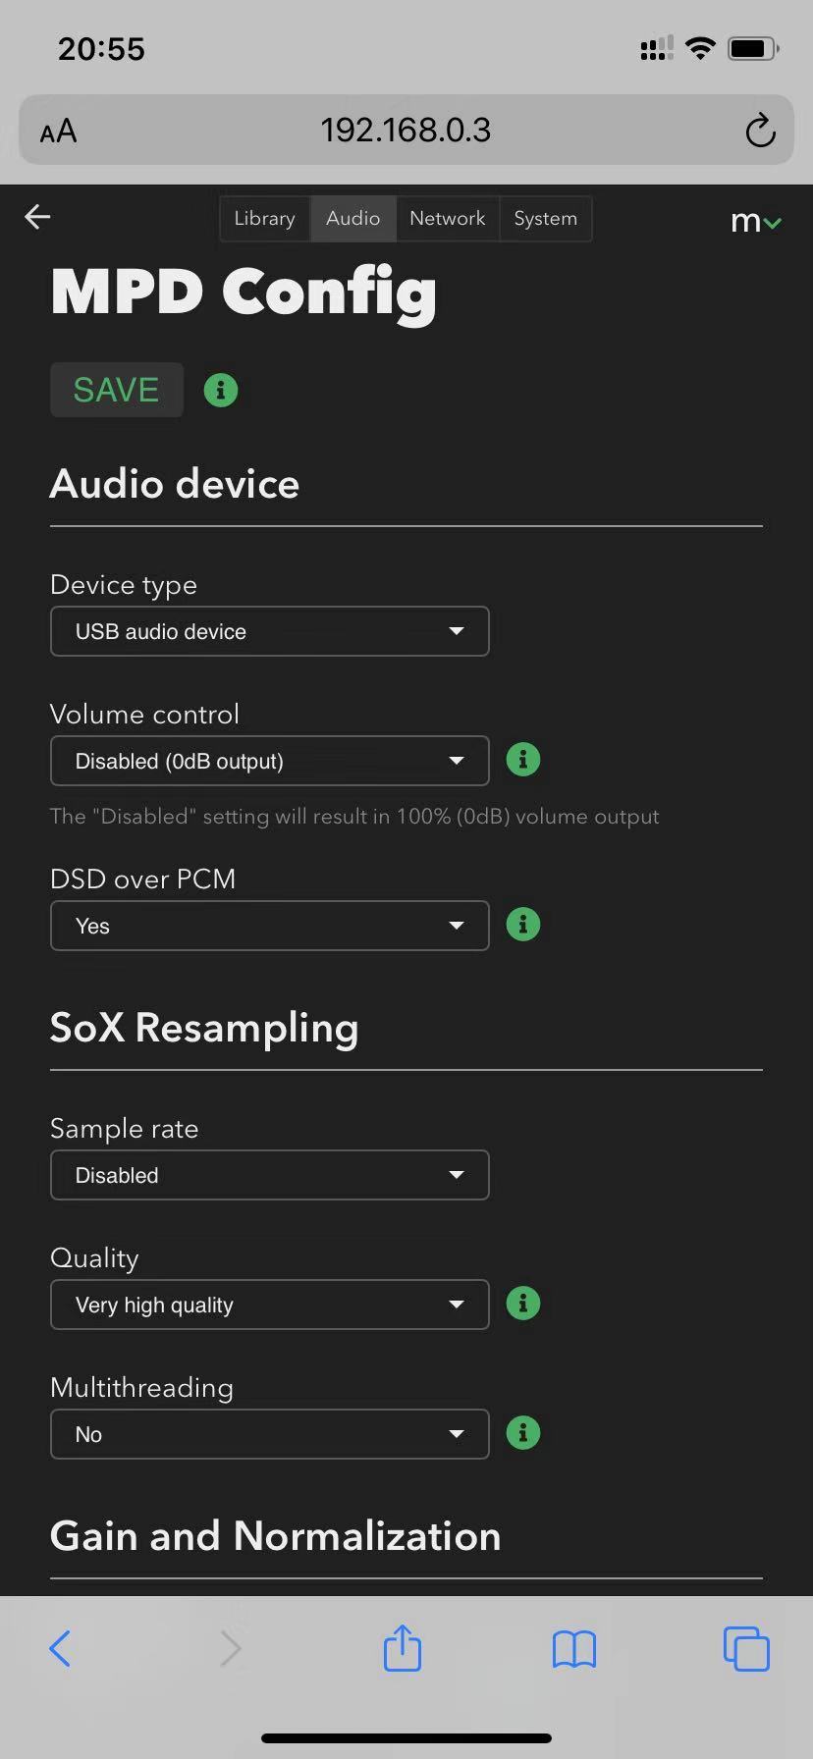813x1759 pixels.
Task: Choose a Multithreading option from dropdown
Action: pyautogui.click(x=269, y=1434)
